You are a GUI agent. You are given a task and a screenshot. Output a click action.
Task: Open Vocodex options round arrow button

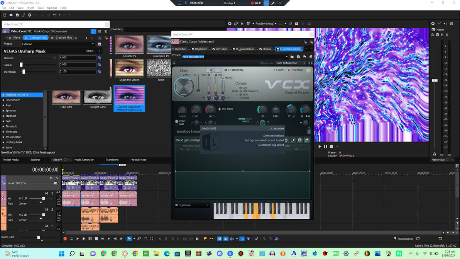click(x=308, y=70)
